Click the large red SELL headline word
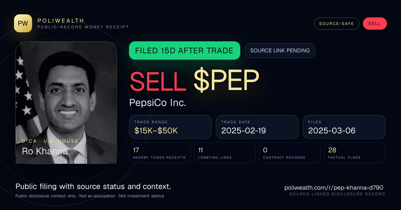The image size is (401, 210). (158, 81)
